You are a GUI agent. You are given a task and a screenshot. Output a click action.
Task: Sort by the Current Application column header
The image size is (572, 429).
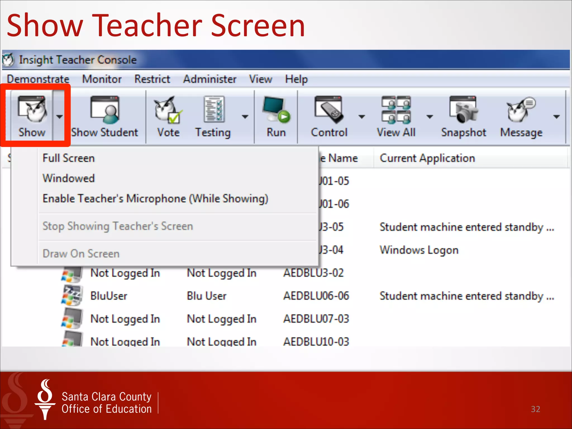[x=427, y=158]
